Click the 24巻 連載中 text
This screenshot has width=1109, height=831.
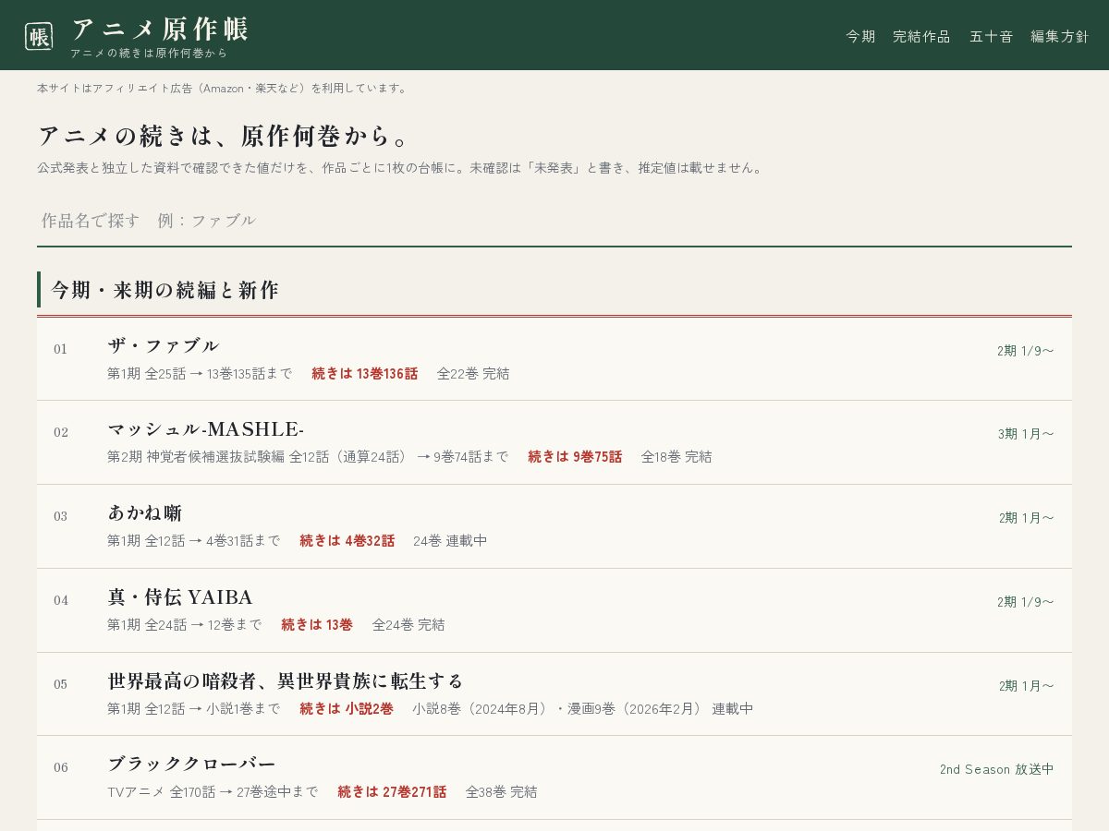click(450, 541)
